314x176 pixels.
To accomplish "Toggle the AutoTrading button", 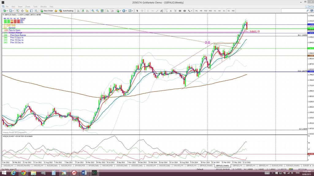I will [66, 11].
